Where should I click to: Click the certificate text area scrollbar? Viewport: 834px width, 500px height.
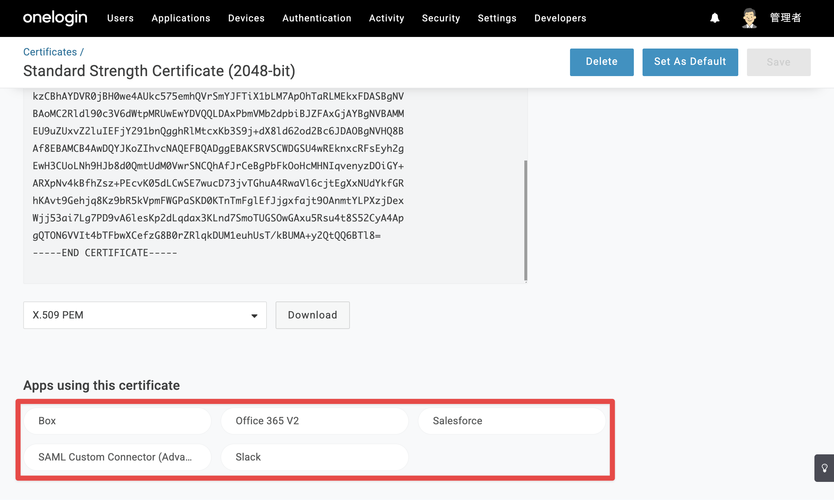tap(526, 220)
